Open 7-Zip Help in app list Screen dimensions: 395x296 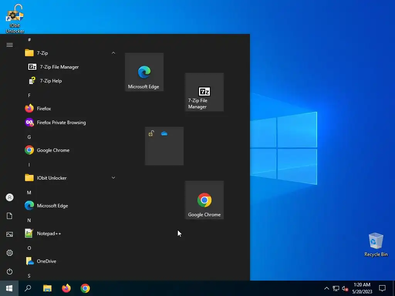(71, 81)
